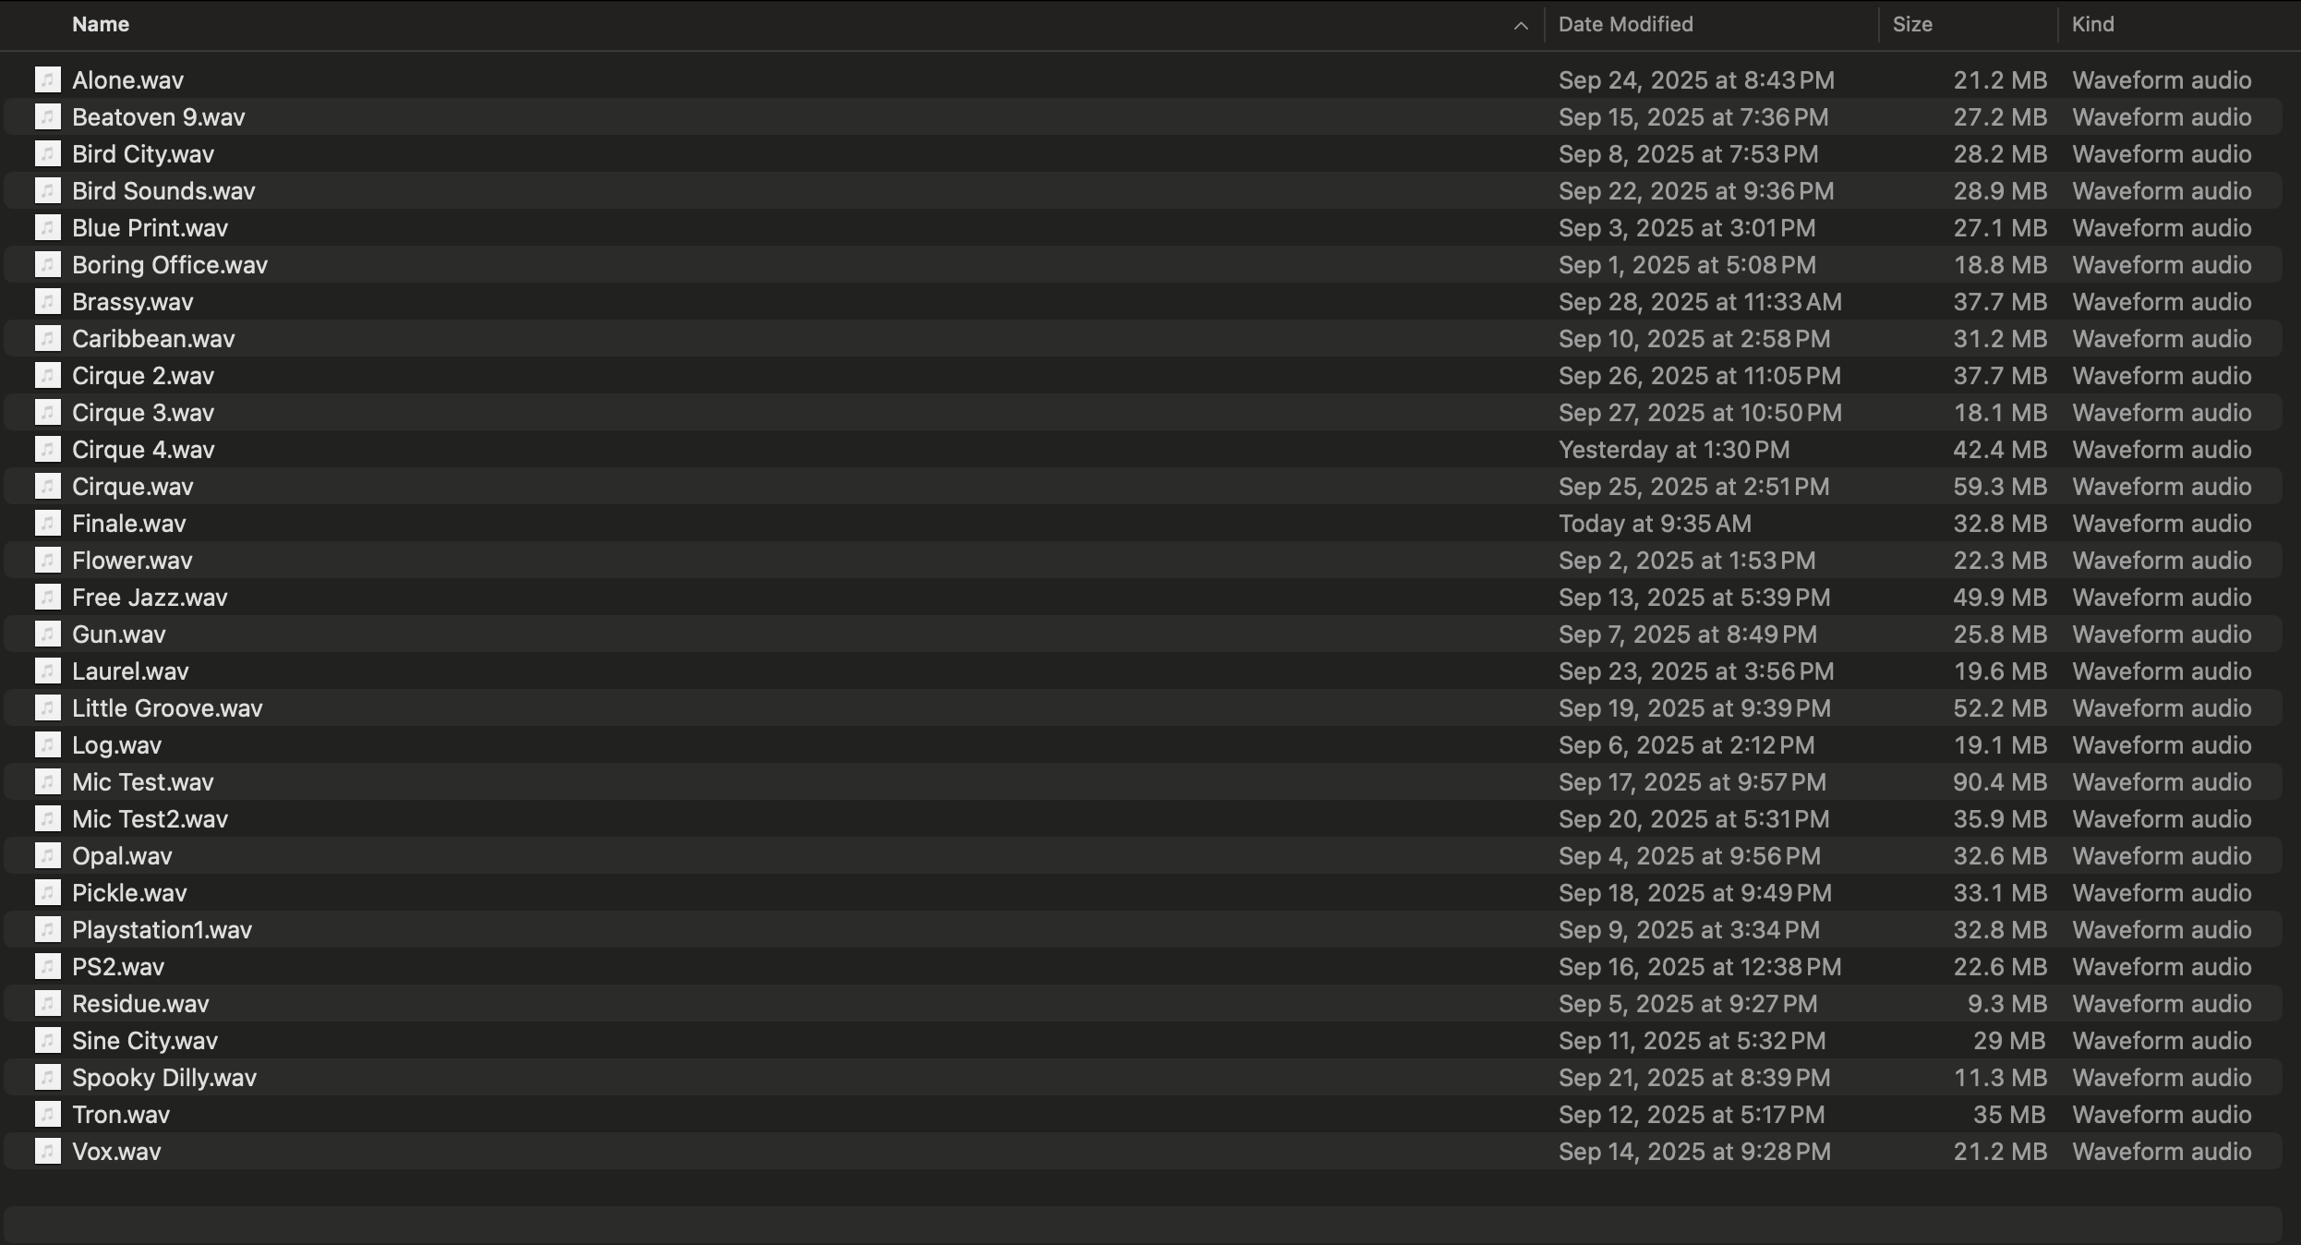Click the Name column header
This screenshot has width=2301, height=1245.
101,25
